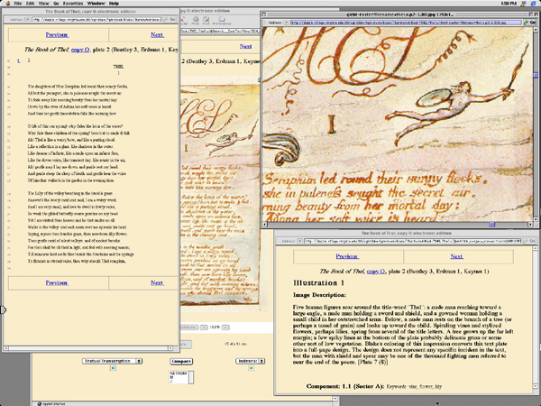Open the Apple menu
Screen dimensions: 541x406
click(7, 3)
